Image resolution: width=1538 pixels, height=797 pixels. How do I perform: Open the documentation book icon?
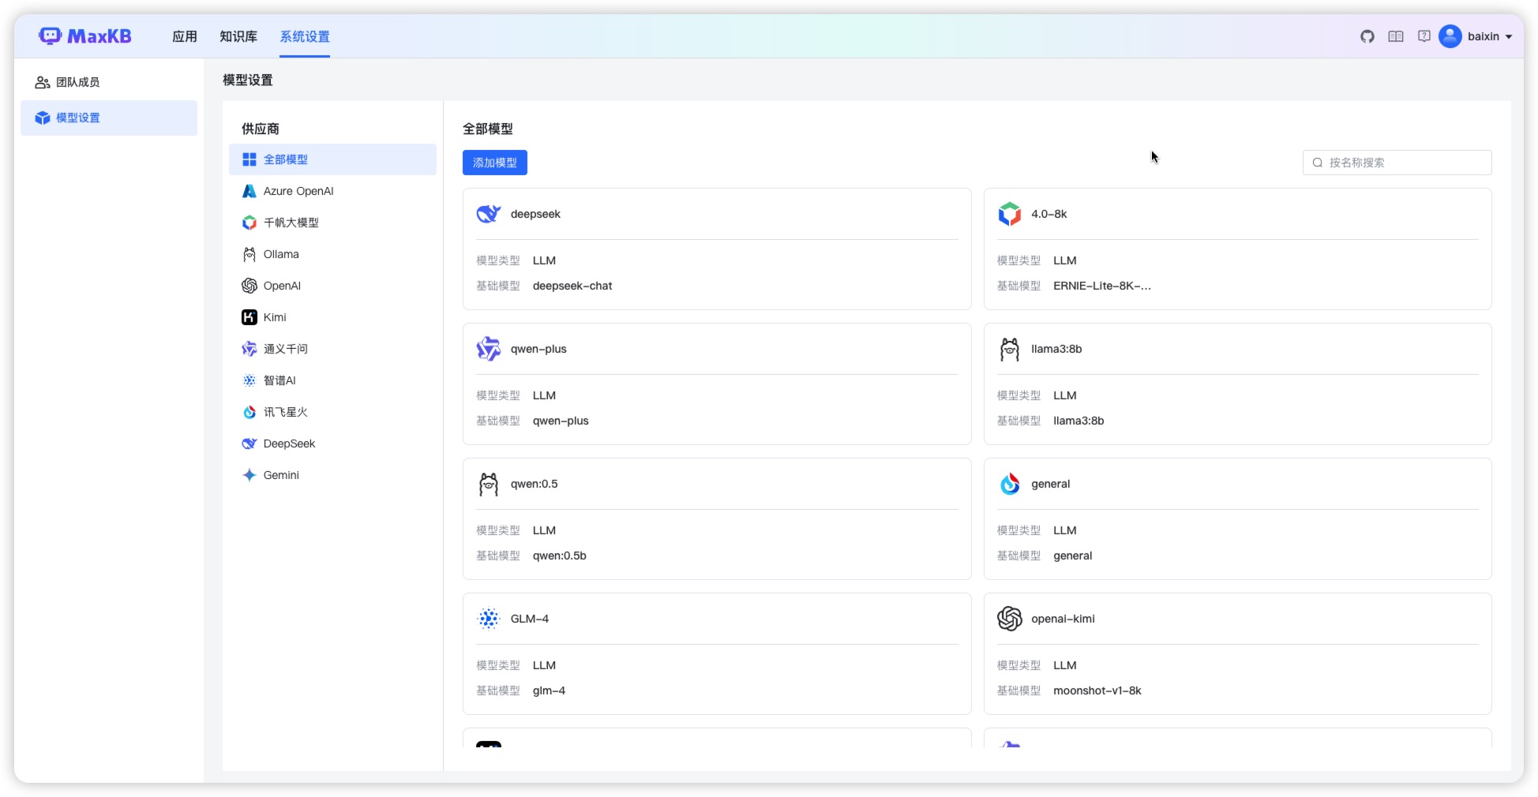click(x=1396, y=36)
